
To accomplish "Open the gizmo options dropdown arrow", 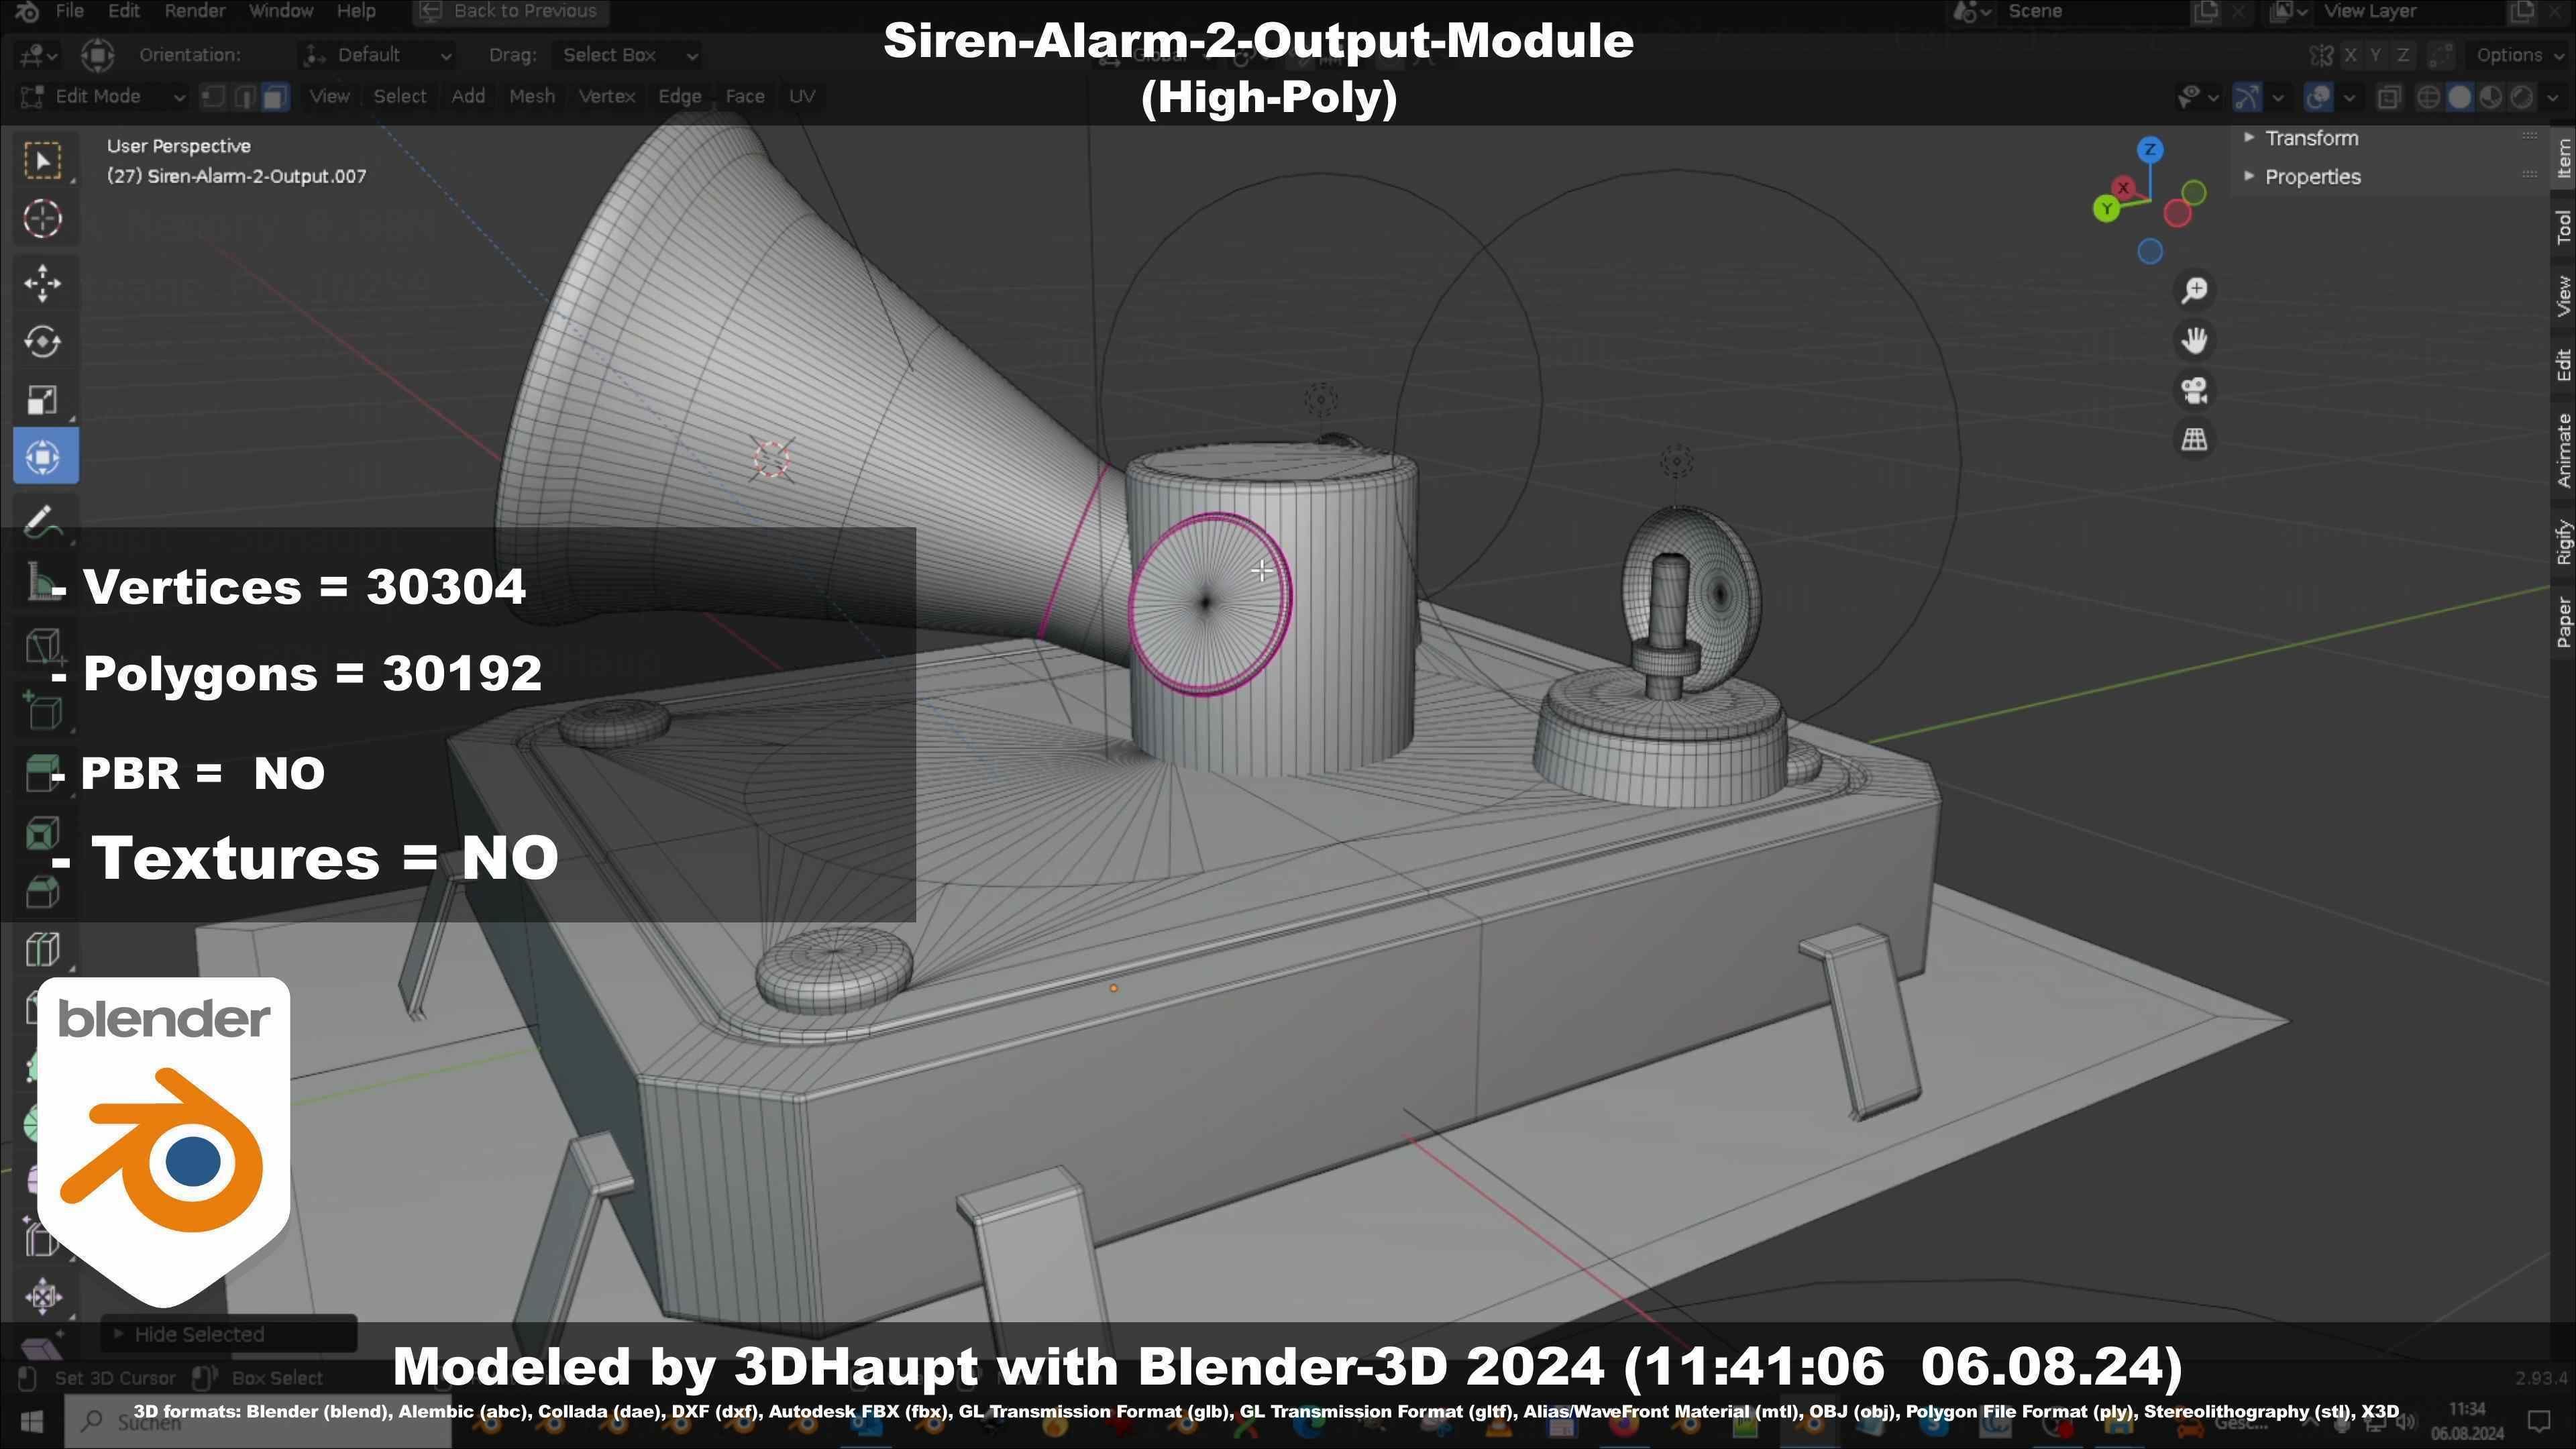I will 2278,97.
